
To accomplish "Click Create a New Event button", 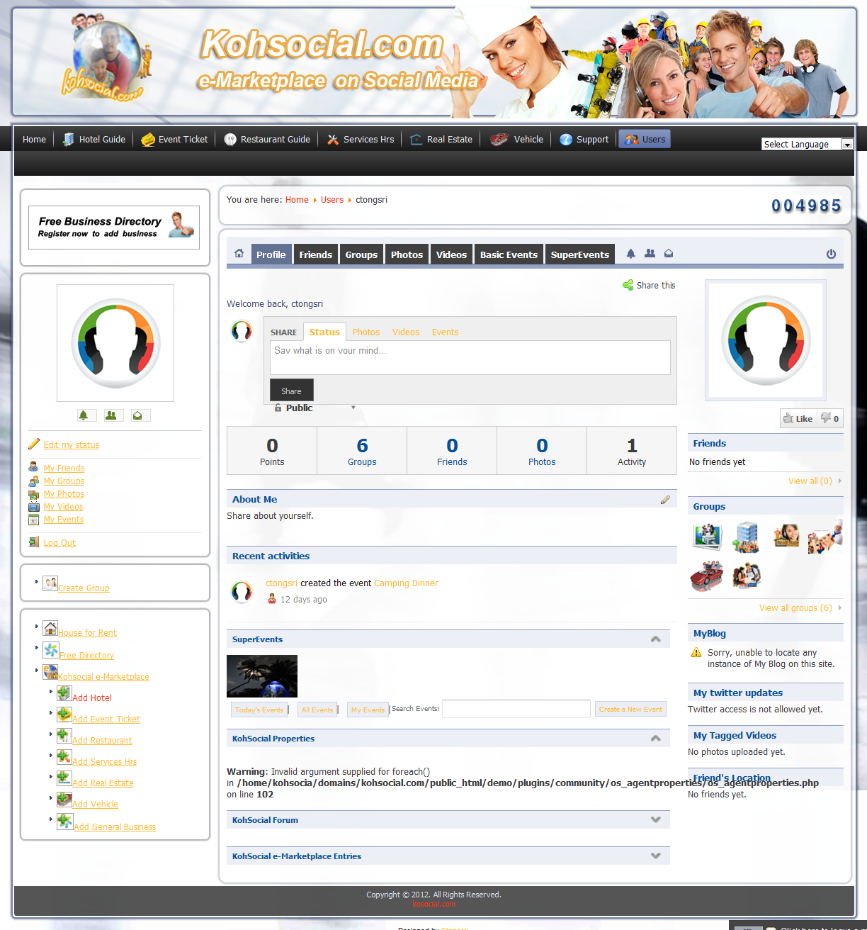I will click(630, 709).
